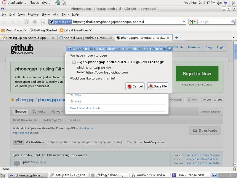Viewport: 237px width, 178px height.
Task: Click the Show Desktop icon in bottom panel
Action: coord(3,175)
